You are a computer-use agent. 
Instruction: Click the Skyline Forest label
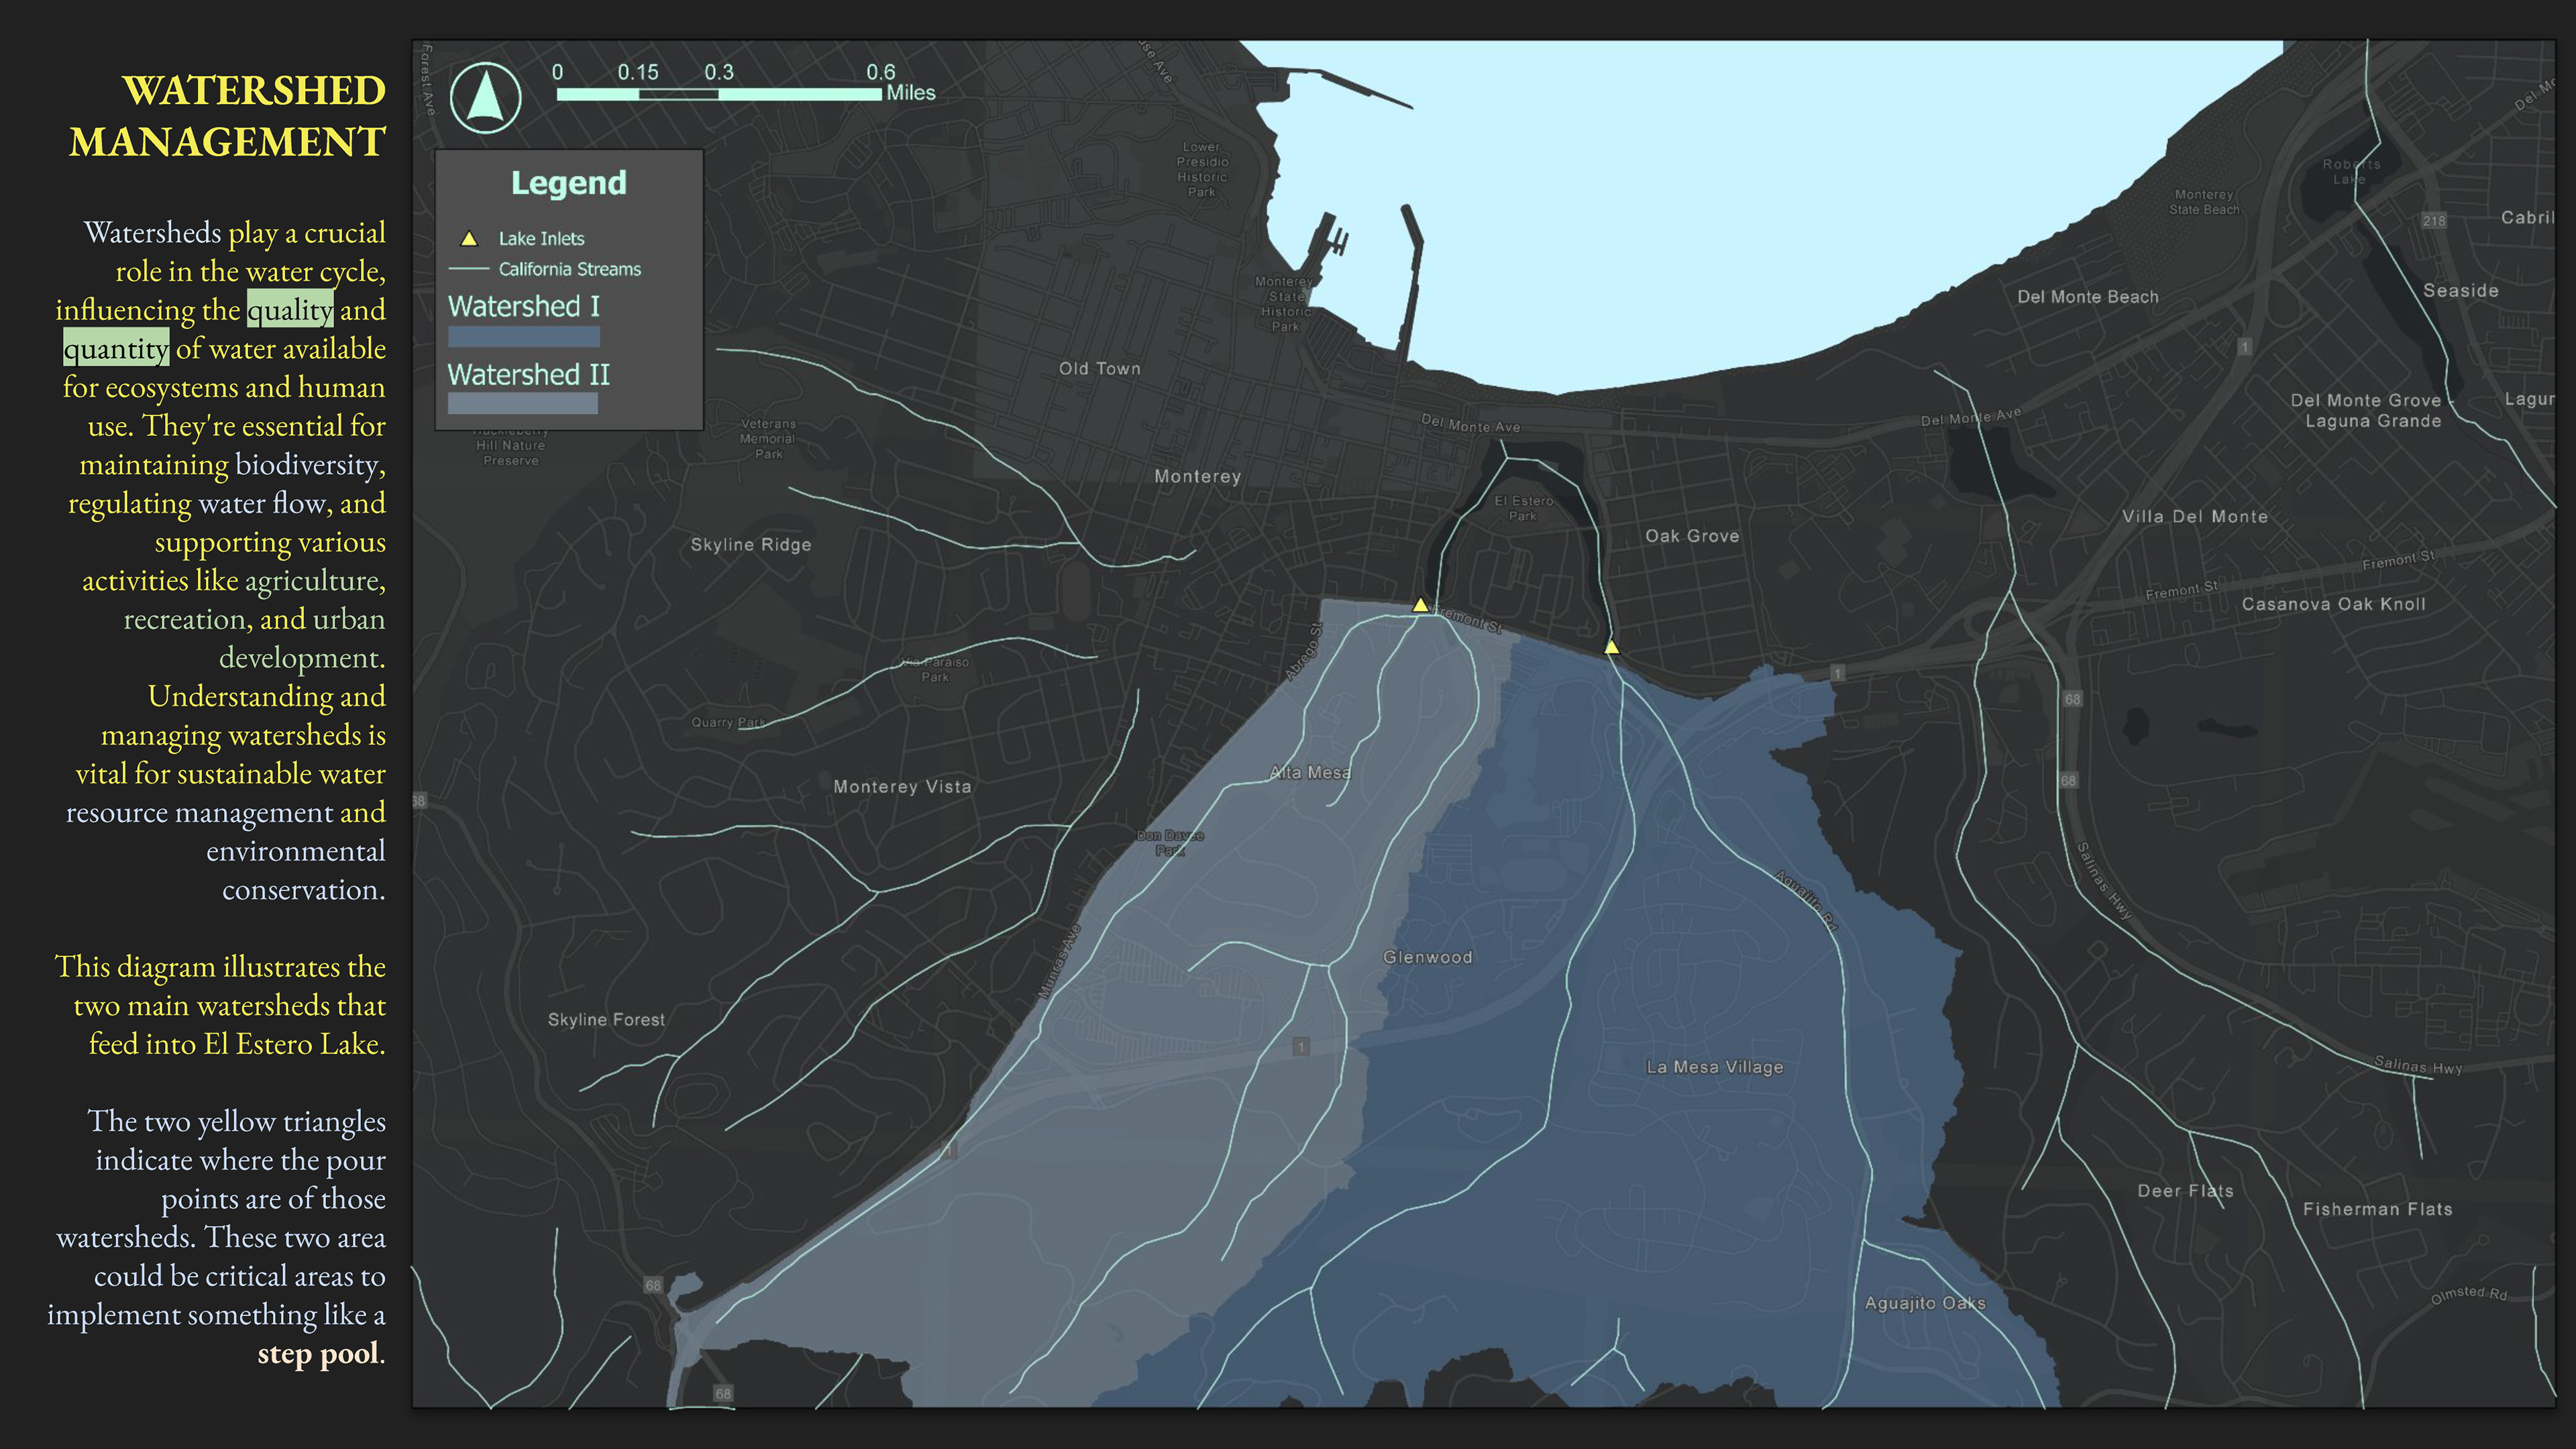coord(606,1020)
